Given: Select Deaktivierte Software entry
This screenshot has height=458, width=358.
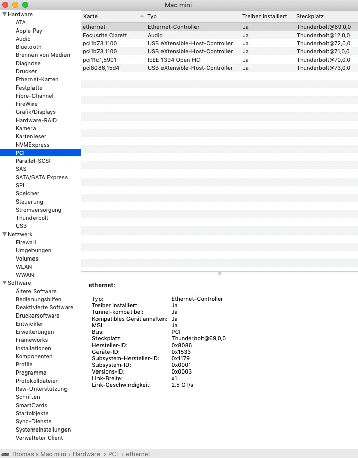Looking at the screenshot, I should pos(44,307).
